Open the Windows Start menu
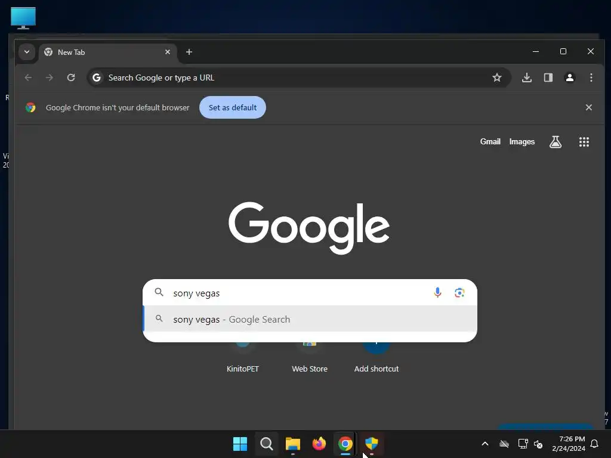This screenshot has width=611, height=458. point(240,444)
